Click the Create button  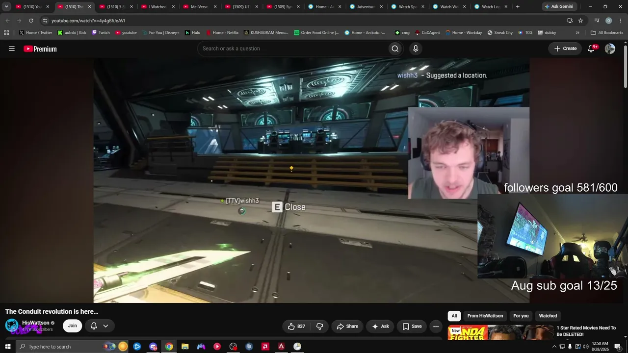tap(565, 49)
